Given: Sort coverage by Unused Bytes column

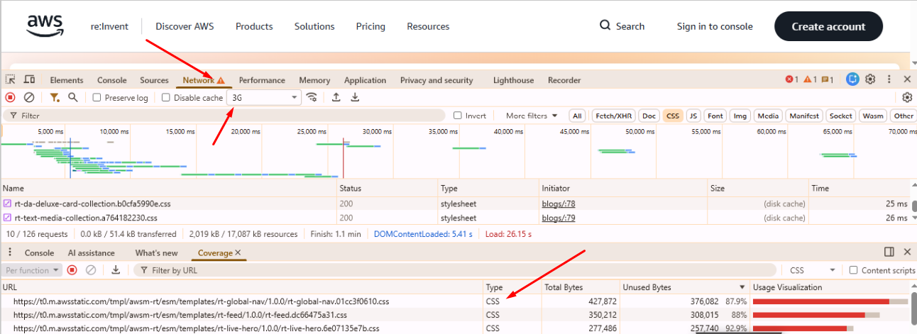Looking at the screenshot, I should coord(684,287).
